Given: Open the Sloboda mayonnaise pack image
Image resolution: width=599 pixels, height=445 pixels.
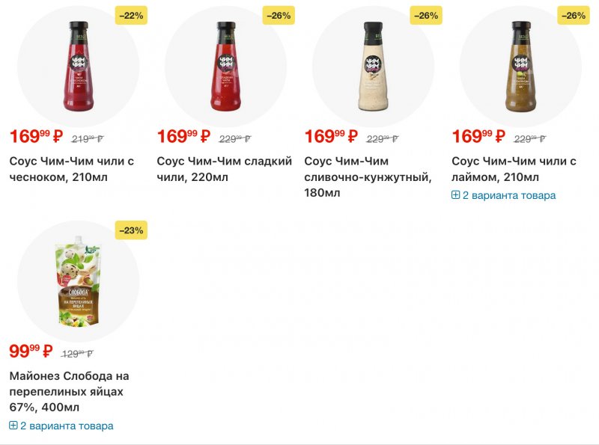Looking at the screenshot, I should [78, 281].
